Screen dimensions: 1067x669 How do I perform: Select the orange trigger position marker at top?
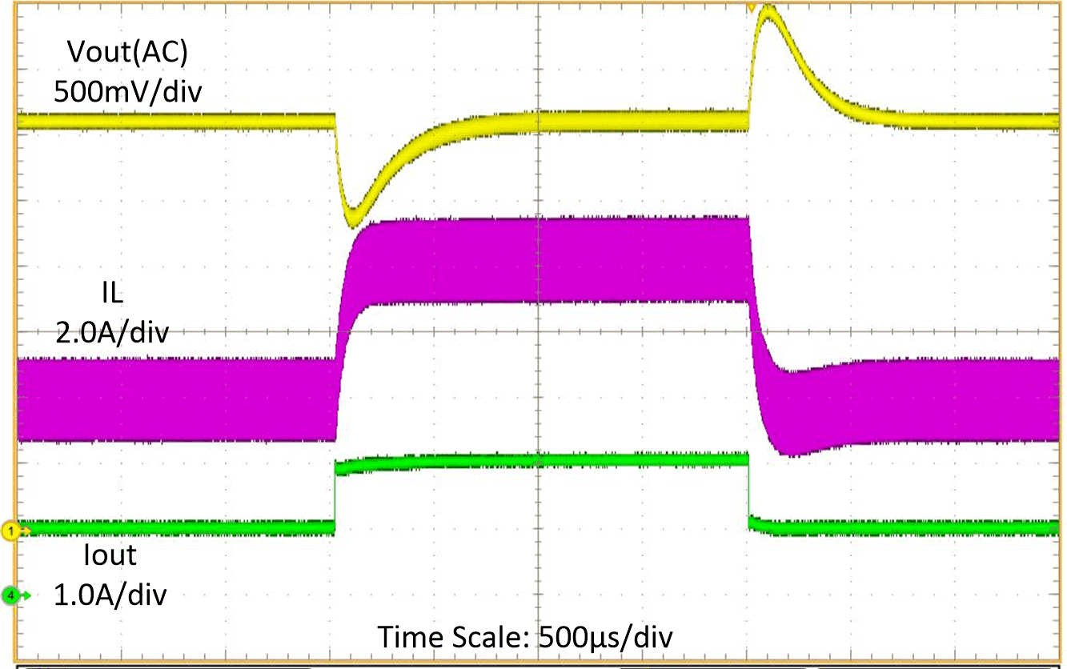(751, 7)
